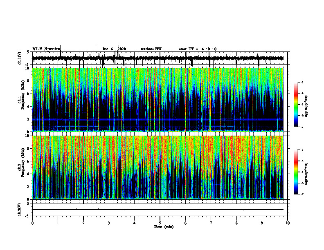Click the "start UT = 4:0:0" text
The width and height of the screenshot is (324, 250).
click(198, 49)
